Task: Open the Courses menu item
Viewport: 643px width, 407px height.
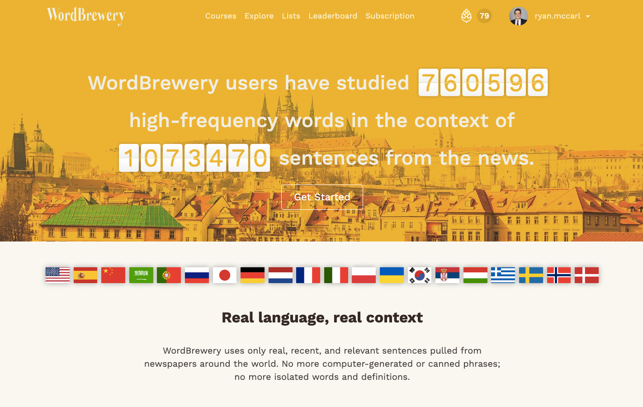Action: click(221, 16)
